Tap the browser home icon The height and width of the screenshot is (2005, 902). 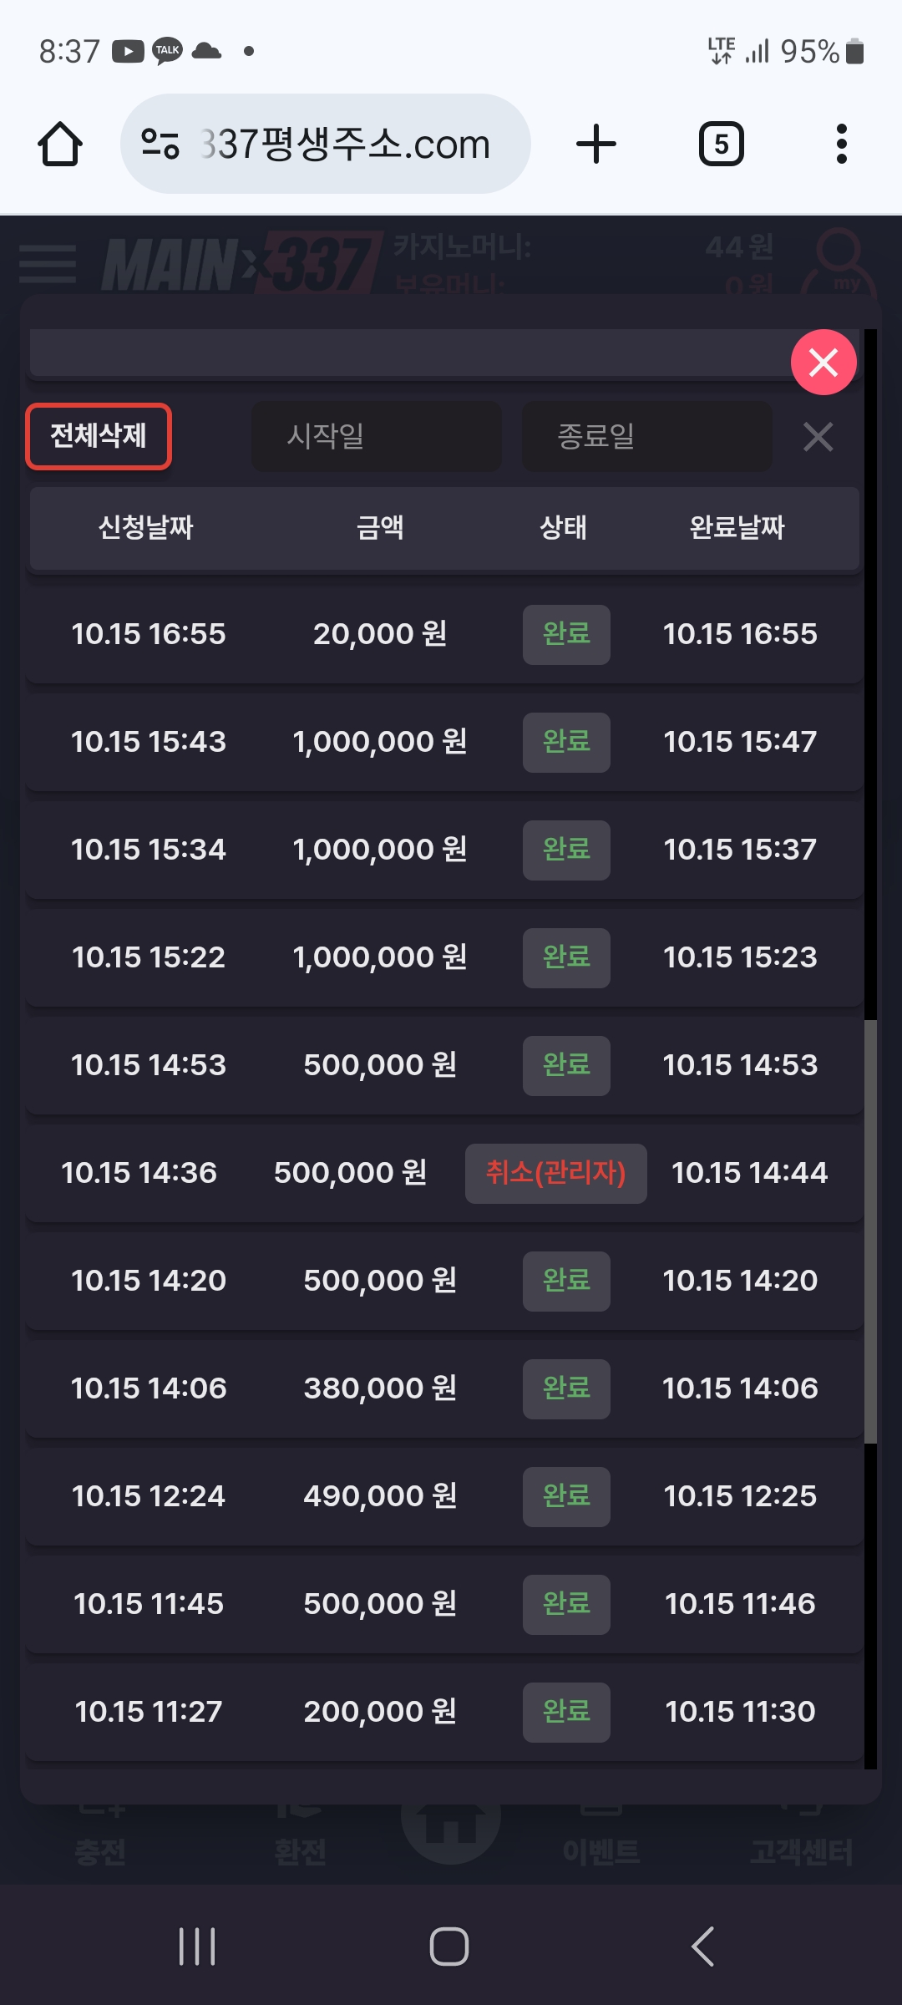point(60,145)
